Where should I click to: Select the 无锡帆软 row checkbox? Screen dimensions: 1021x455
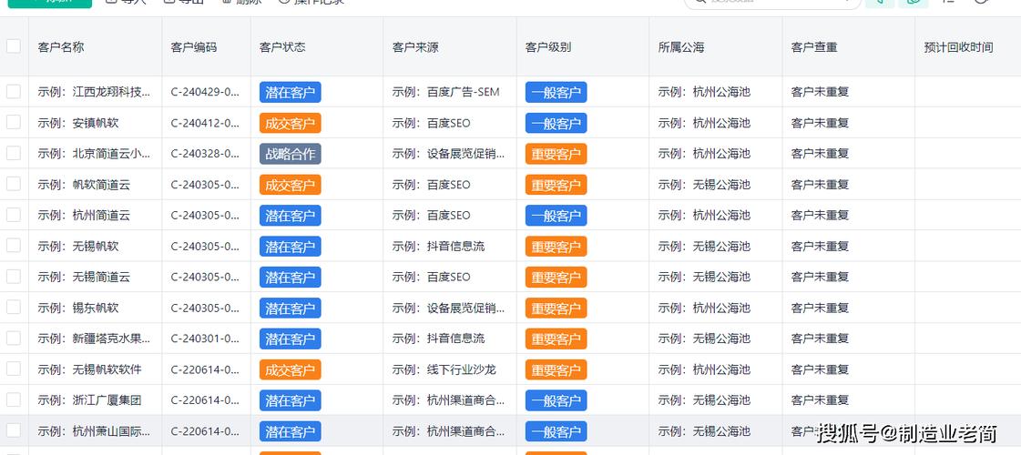[x=14, y=246]
